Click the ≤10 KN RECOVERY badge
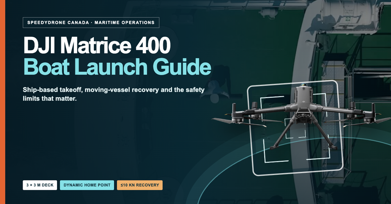This screenshot has width=391, height=204. [140, 185]
